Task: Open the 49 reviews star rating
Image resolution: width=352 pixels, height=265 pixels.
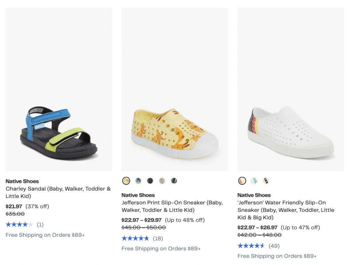Action: click(251, 246)
